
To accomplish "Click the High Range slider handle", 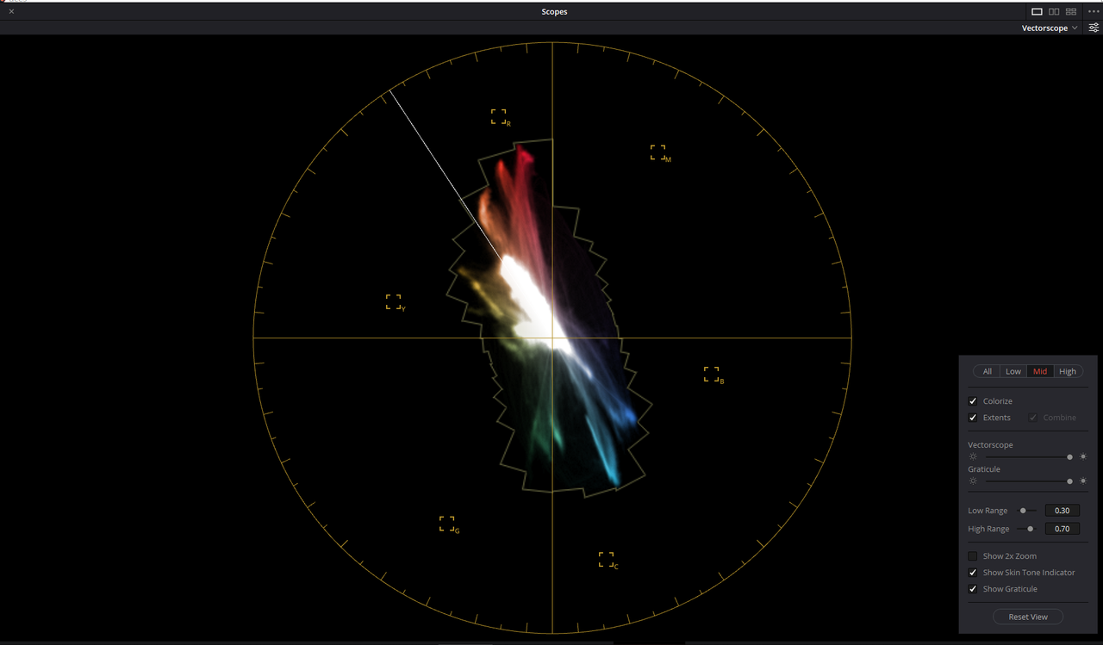I will click(x=1031, y=529).
